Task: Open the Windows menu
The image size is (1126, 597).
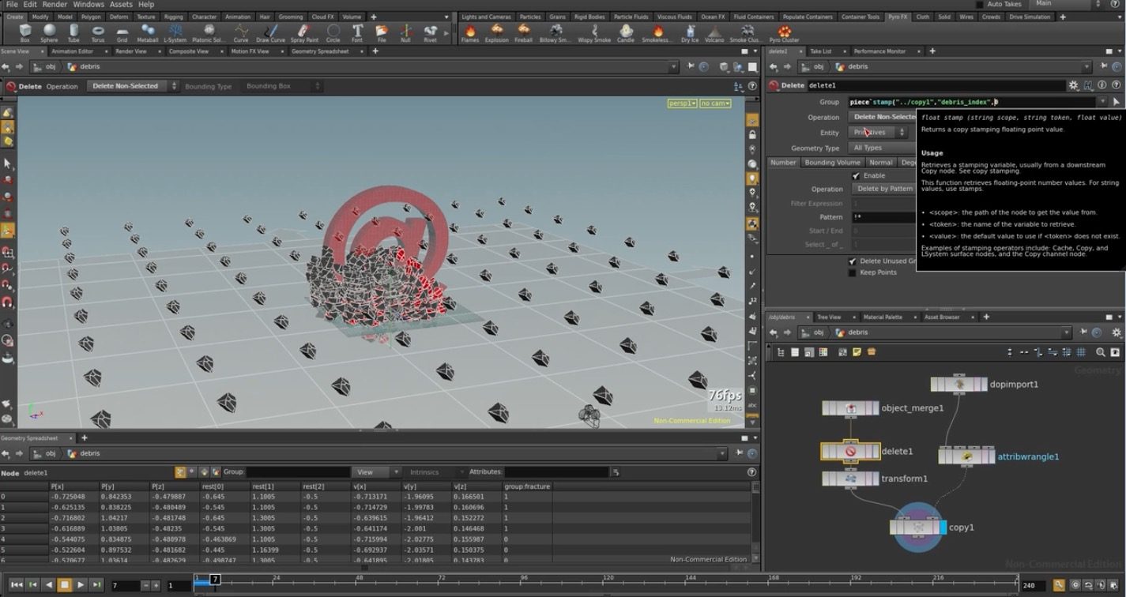Action: point(88,4)
